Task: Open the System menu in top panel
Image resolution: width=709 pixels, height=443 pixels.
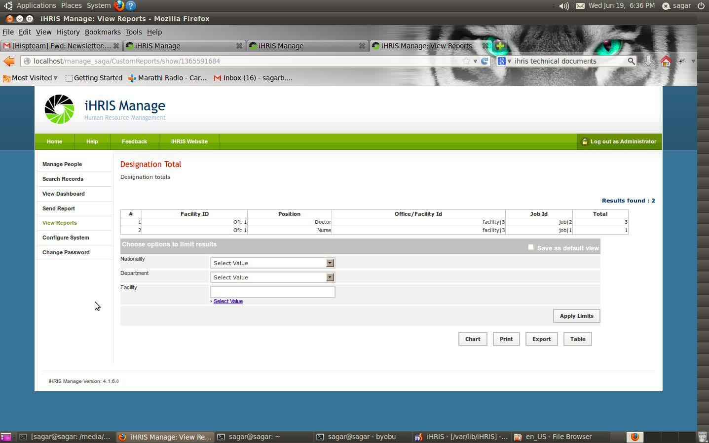Action: coord(99,5)
